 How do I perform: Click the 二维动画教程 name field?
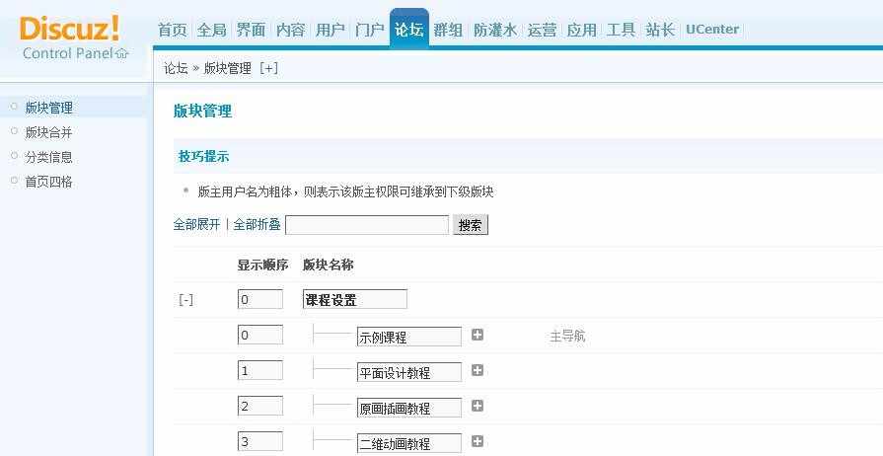409,443
